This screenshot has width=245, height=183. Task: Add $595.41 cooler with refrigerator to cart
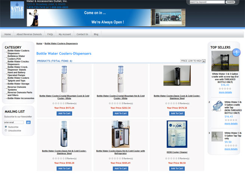pos(120,168)
